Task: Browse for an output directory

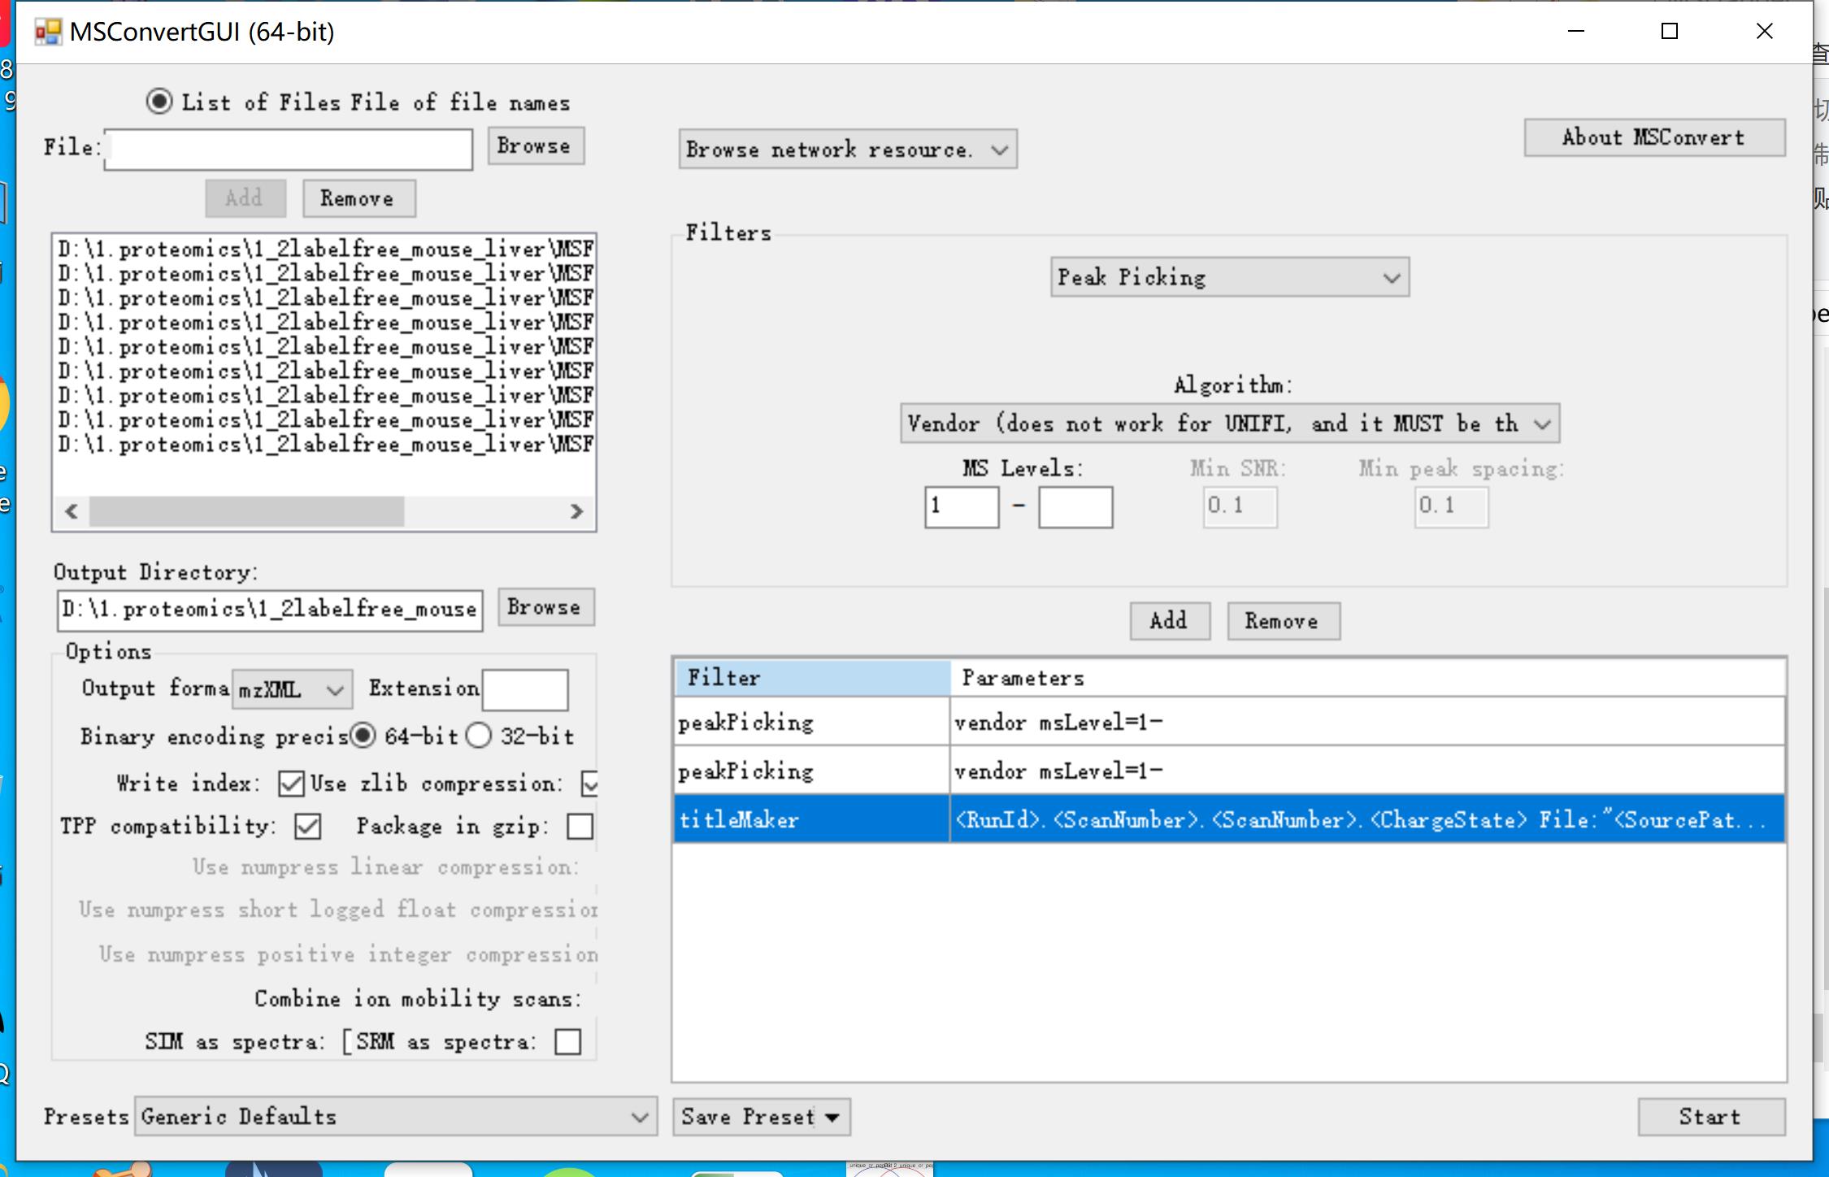Action: [x=545, y=607]
